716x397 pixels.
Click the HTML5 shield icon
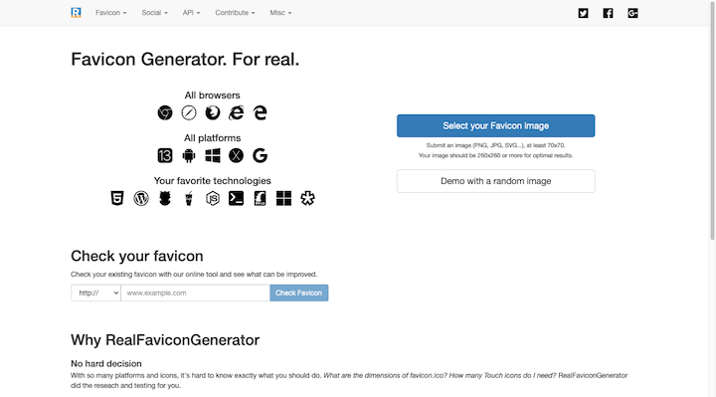pyautogui.click(x=117, y=198)
